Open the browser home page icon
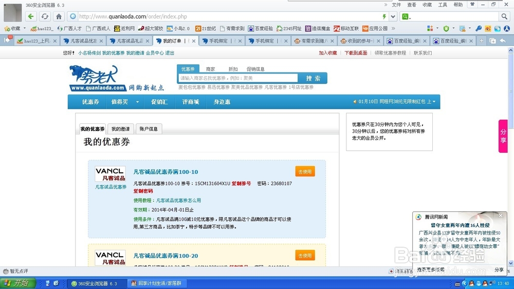This screenshot has height=289, width=514. tap(59, 16)
